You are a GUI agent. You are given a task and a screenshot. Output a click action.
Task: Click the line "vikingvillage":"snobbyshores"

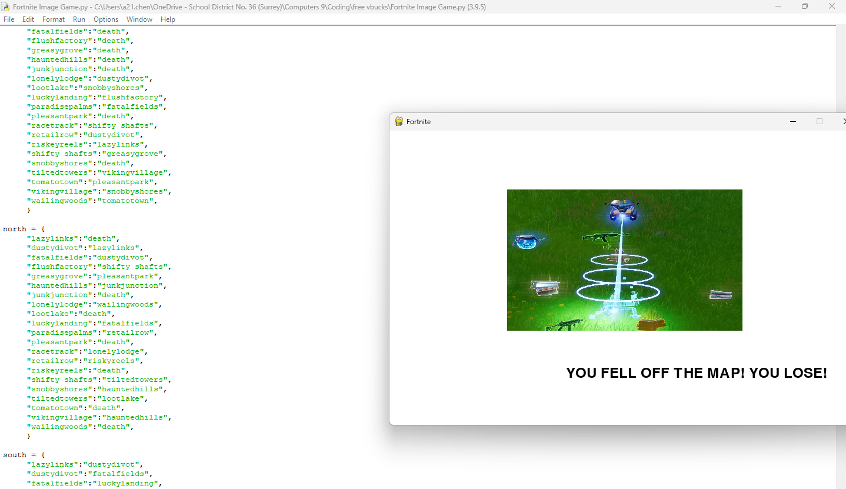(x=99, y=191)
